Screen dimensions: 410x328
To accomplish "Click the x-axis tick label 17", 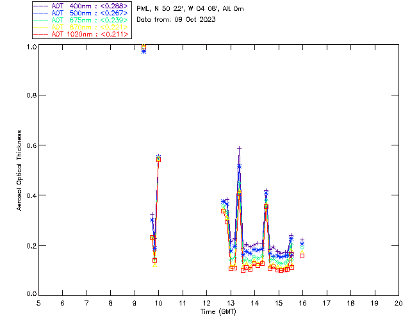I will (327, 303).
